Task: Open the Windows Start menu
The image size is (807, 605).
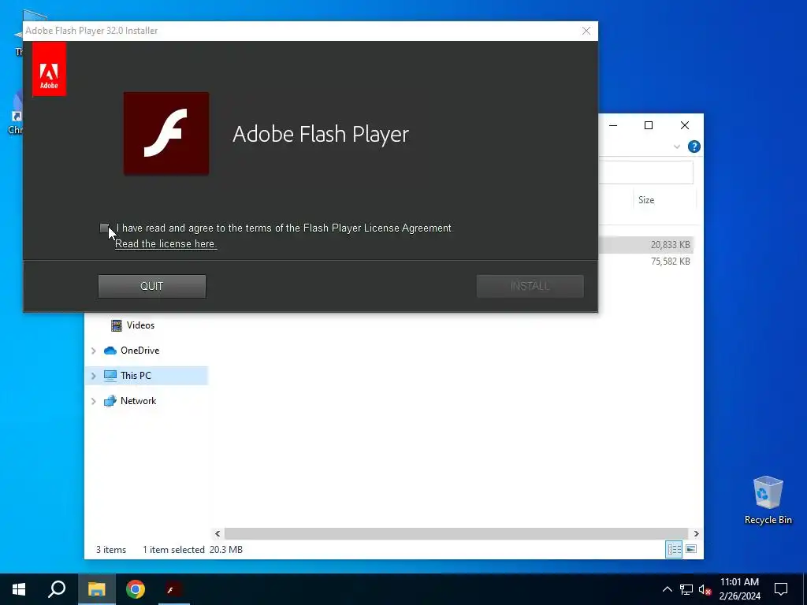Action: [19, 589]
